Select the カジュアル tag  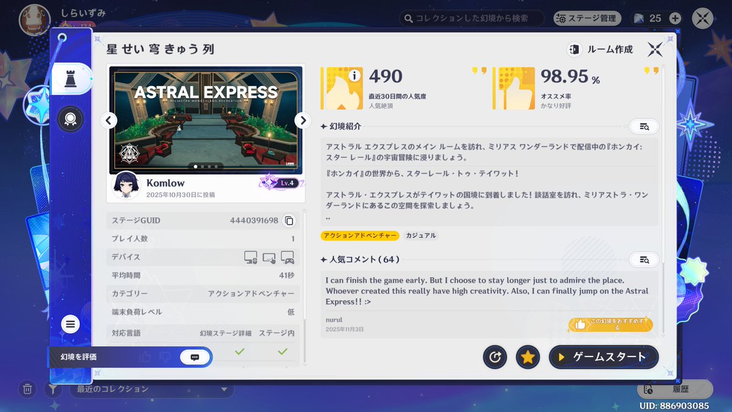pos(421,236)
